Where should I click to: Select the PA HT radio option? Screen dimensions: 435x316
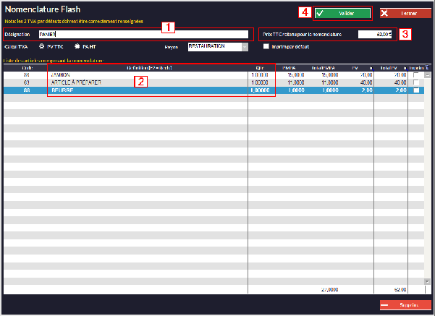coord(76,46)
